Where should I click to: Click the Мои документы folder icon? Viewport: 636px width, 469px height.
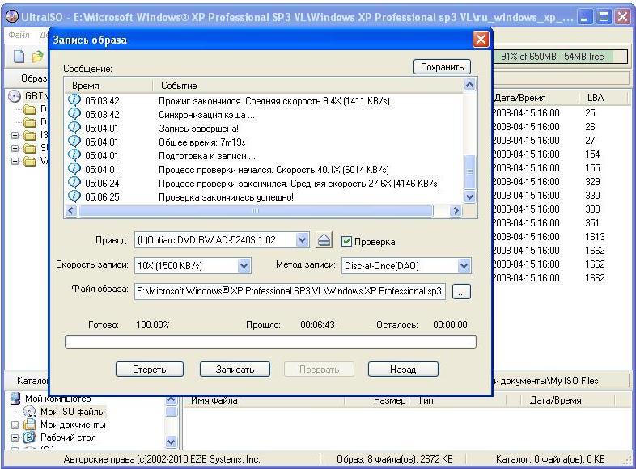click(29, 425)
